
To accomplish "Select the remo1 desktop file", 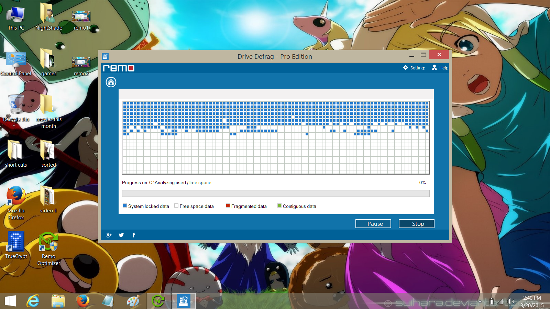I will [x=81, y=21].
